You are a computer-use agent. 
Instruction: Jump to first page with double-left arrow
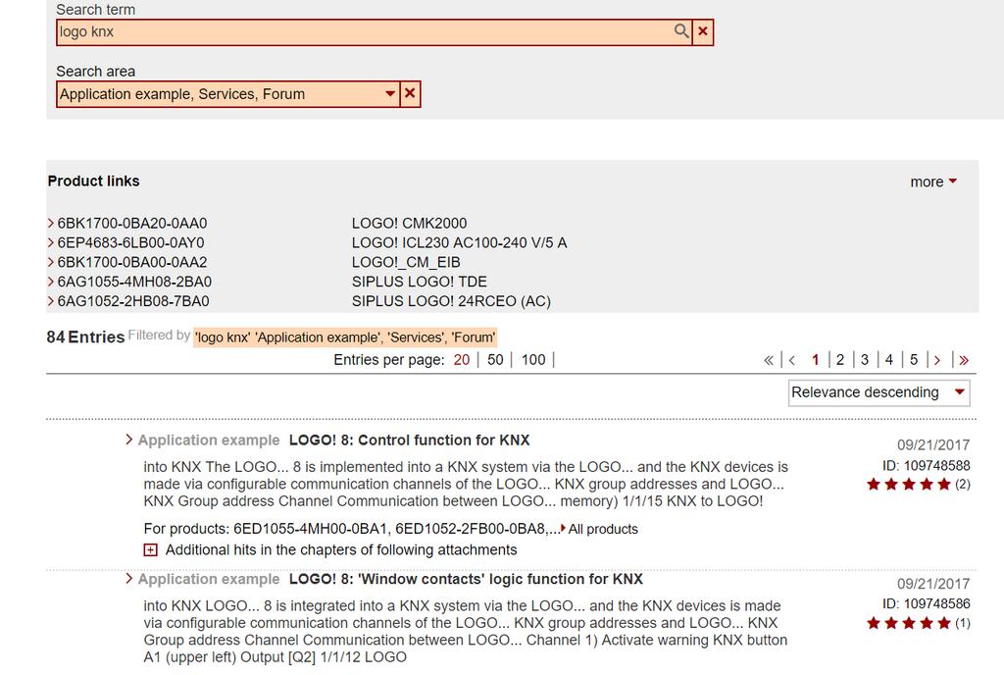click(x=769, y=360)
